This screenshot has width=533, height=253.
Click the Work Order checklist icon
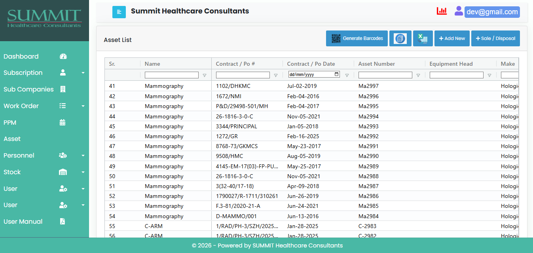tap(63, 106)
